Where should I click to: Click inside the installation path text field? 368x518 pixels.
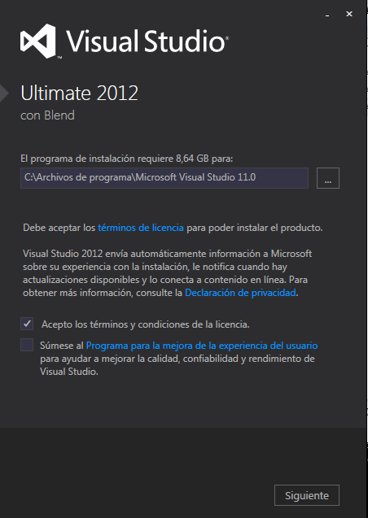164,178
